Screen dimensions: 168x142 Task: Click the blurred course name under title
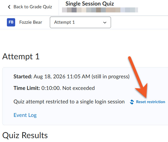pos(100,10)
